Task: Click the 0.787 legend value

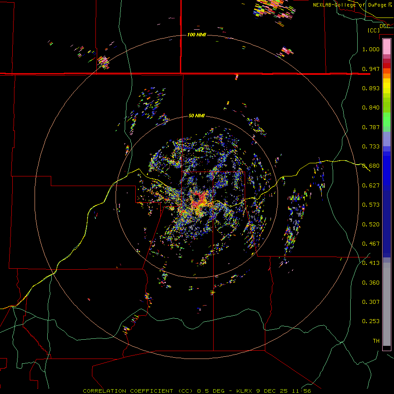Action: coord(371,127)
